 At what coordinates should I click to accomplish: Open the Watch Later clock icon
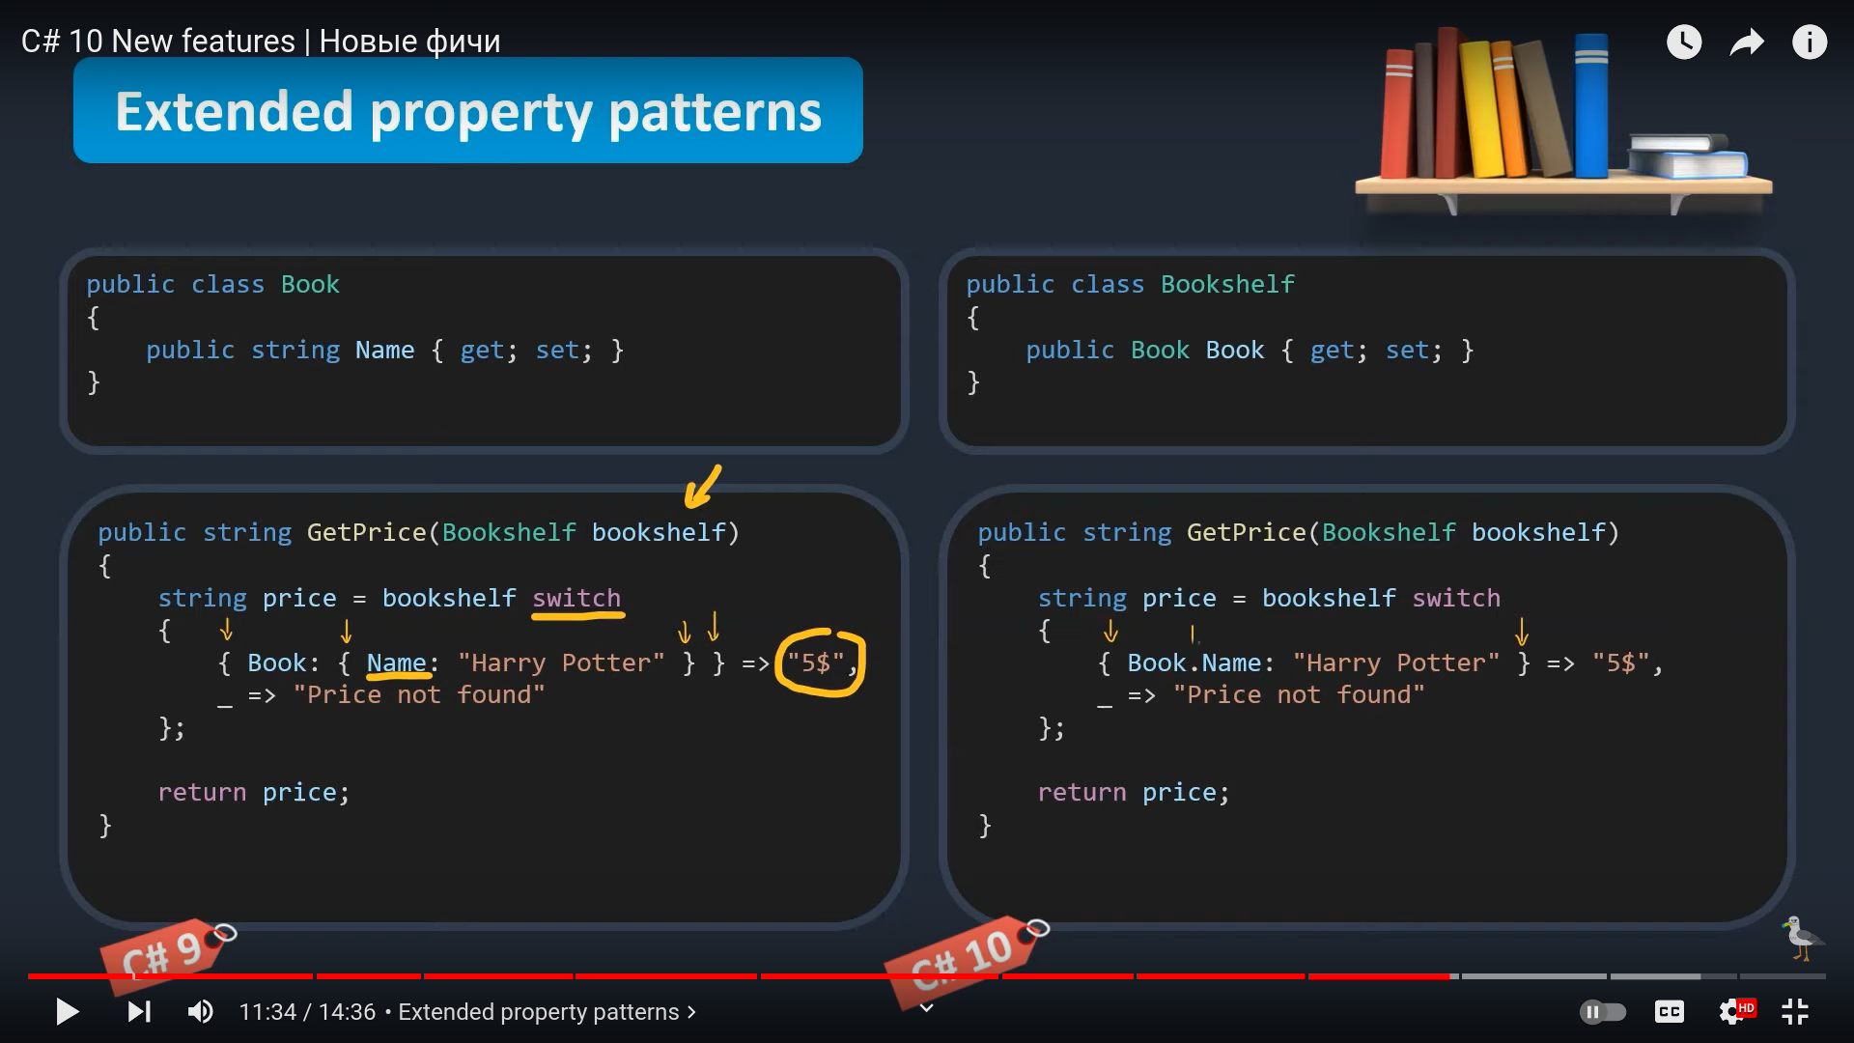click(1683, 42)
